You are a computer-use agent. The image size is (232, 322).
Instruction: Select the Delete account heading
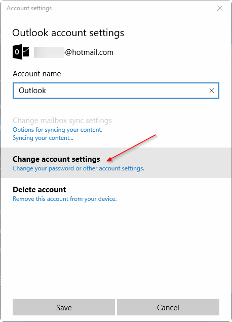[x=39, y=190]
